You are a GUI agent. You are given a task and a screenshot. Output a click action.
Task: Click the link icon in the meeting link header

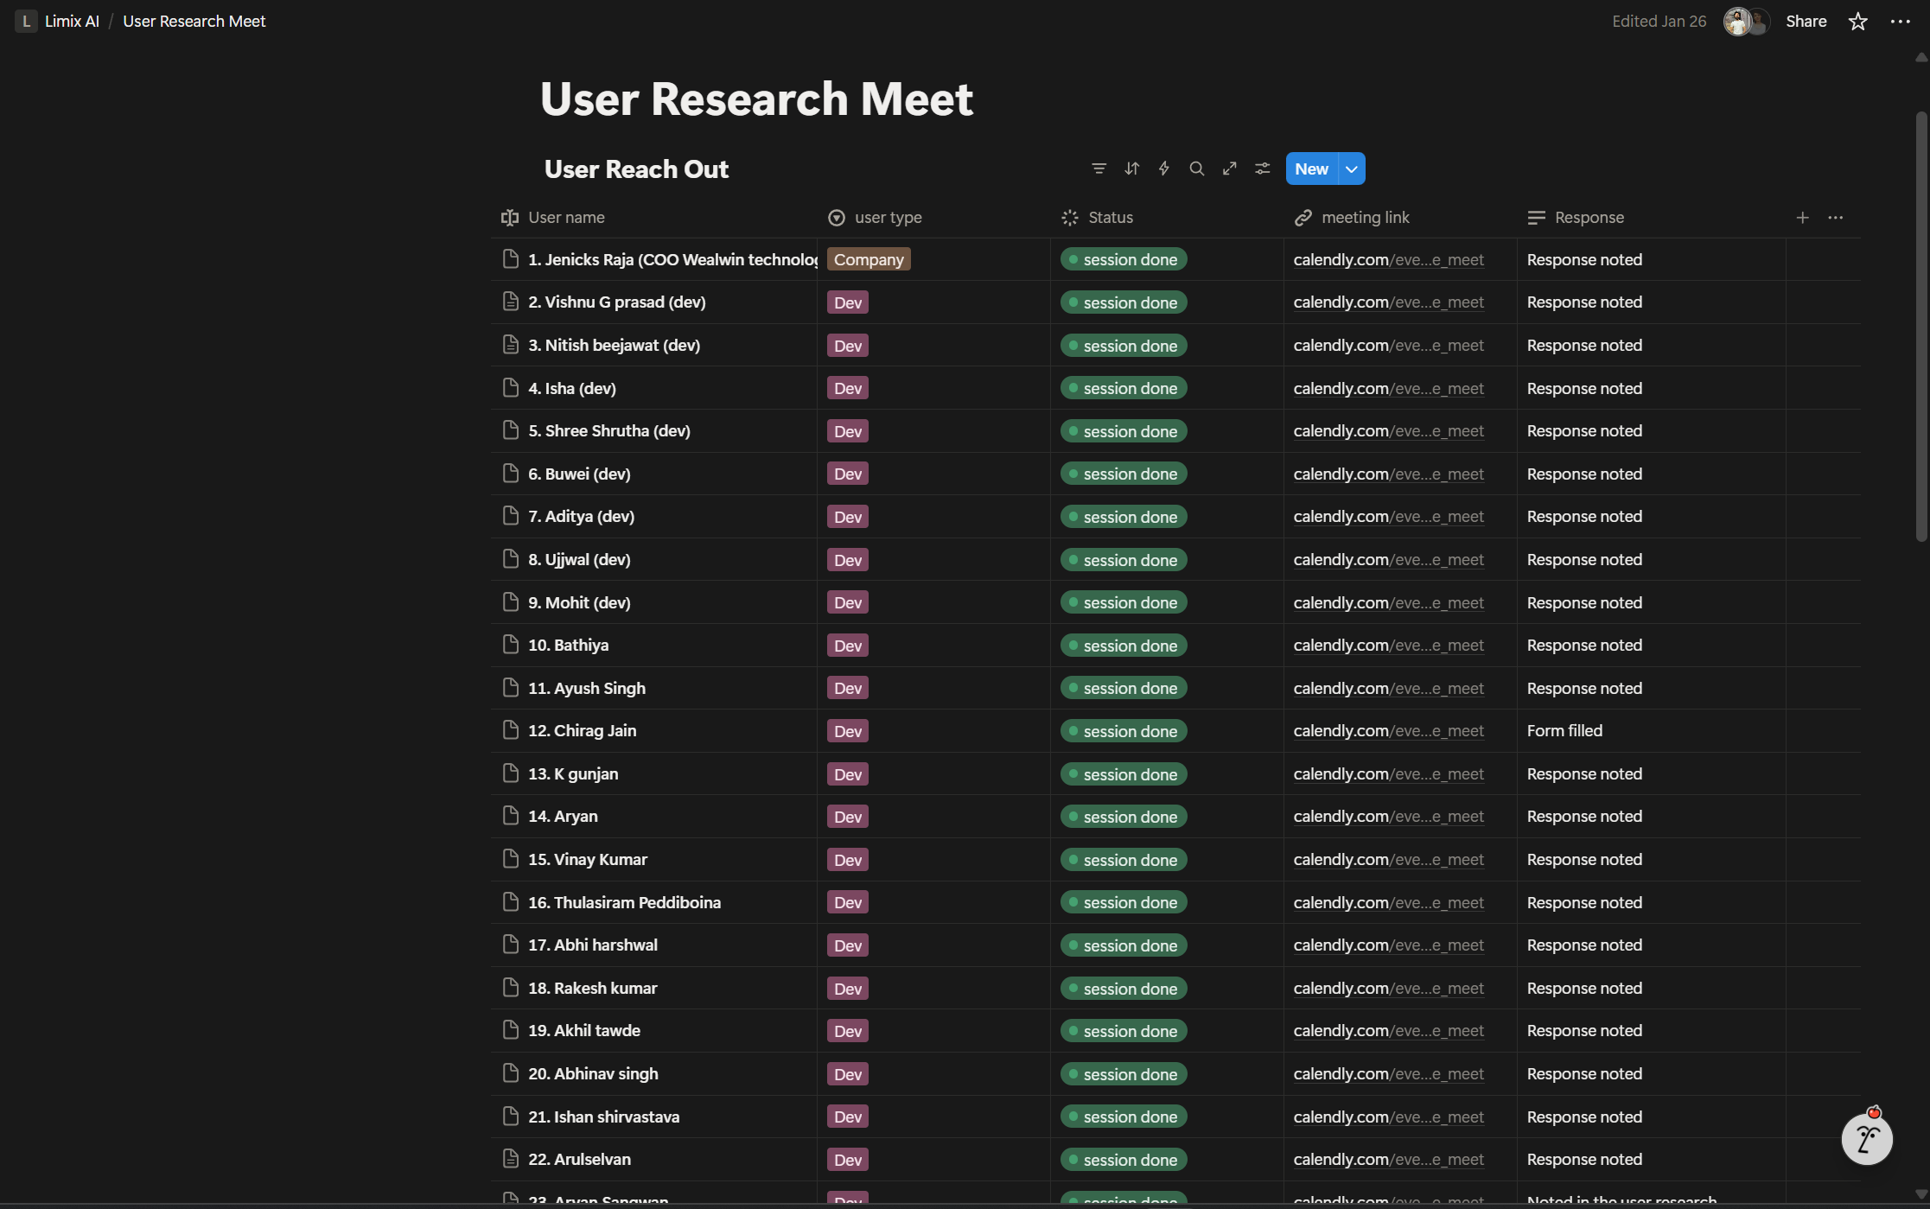coord(1304,218)
